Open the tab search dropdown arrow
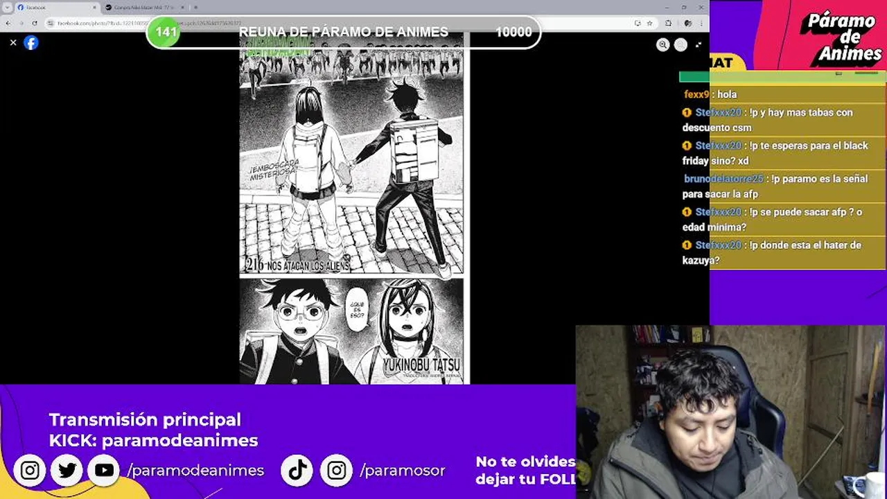887x499 pixels. (8, 7)
